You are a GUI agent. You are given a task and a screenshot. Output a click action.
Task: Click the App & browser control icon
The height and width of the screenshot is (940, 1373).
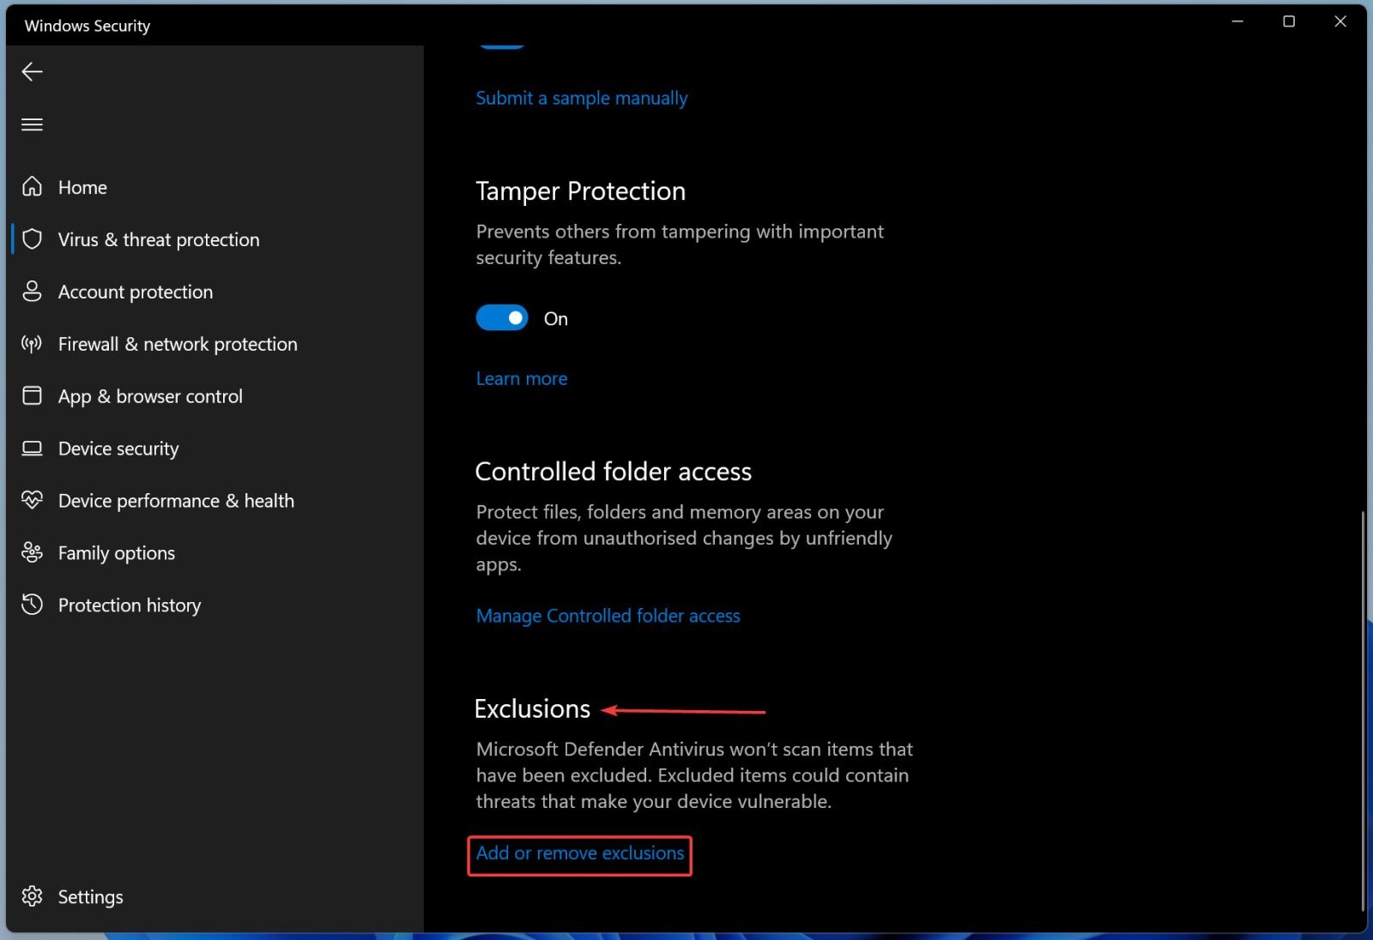pyautogui.click(x=32, y=396)
